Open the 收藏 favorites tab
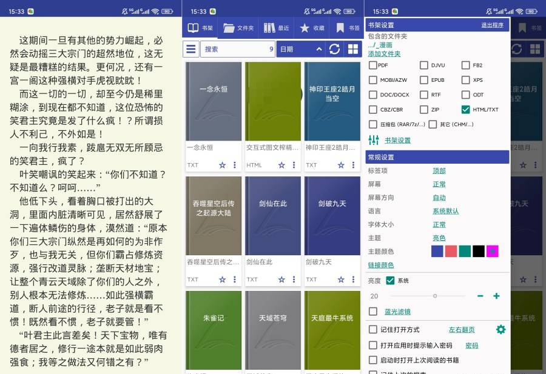The width and height of the screenshot is (546, 374). [312, 28]
